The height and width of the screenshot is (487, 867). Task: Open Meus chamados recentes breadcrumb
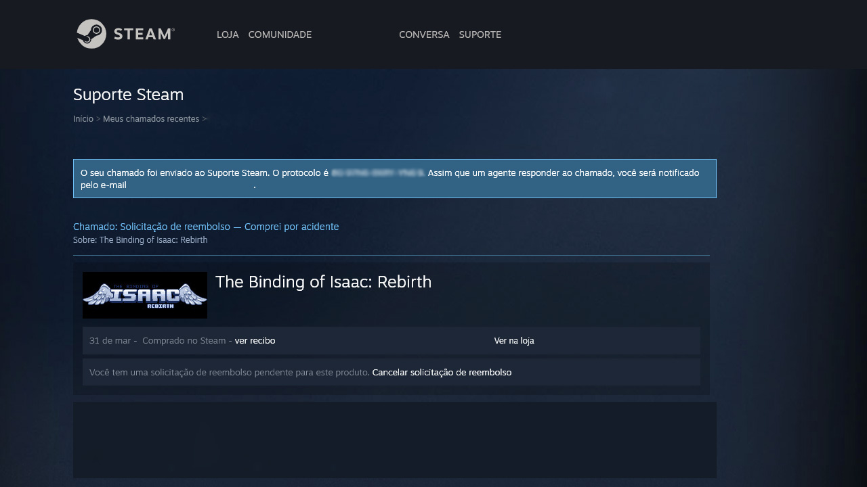[x=151, y=119]
